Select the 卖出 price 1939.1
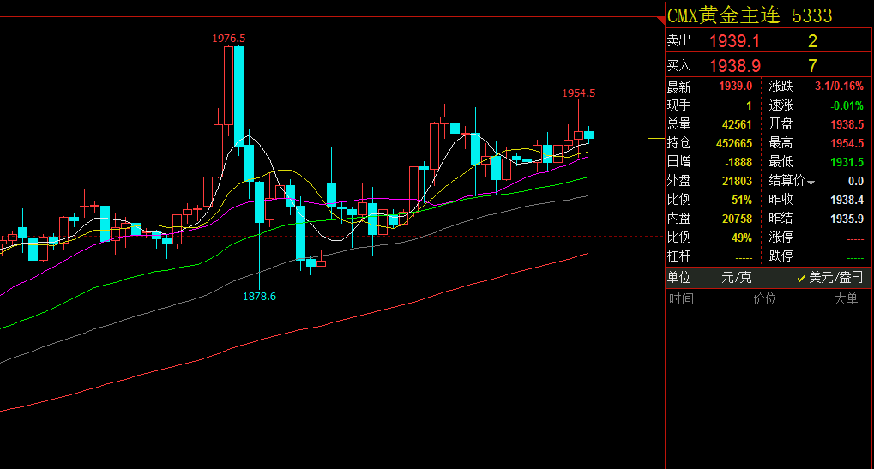 tap(734, 41)
